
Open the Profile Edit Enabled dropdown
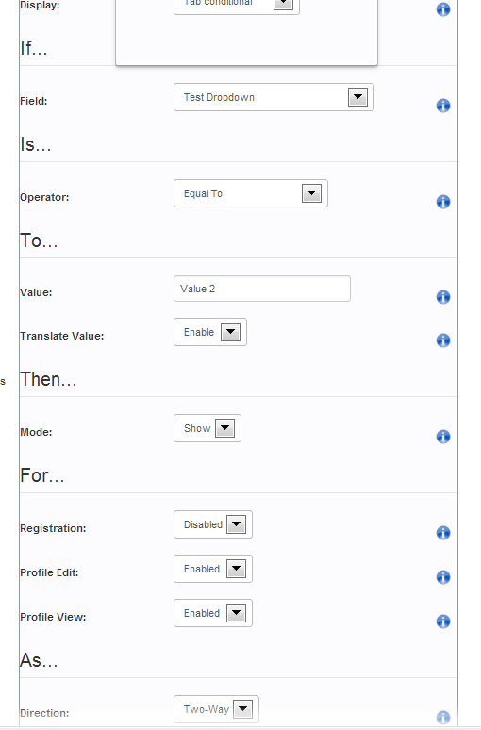point(213,569)
